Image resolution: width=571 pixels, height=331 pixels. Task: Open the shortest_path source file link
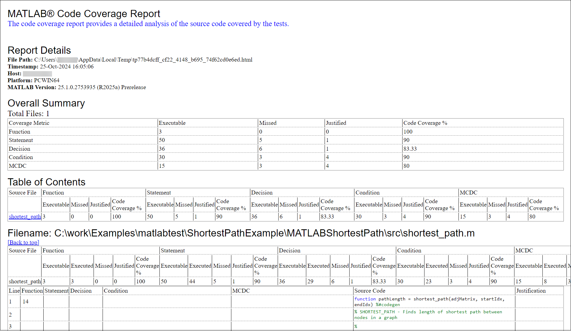pos(24,217)
